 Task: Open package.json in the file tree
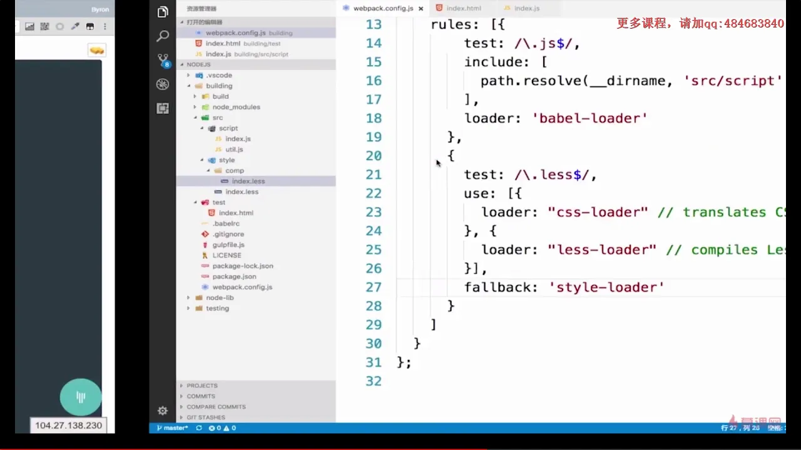click(256, 276)
